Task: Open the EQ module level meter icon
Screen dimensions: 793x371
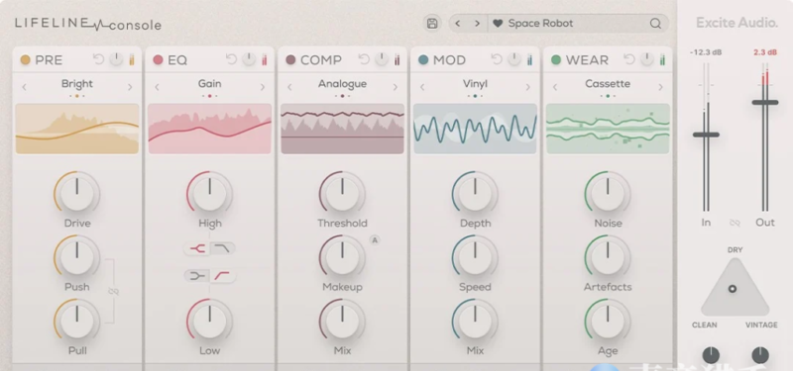Action: point(264,60)
